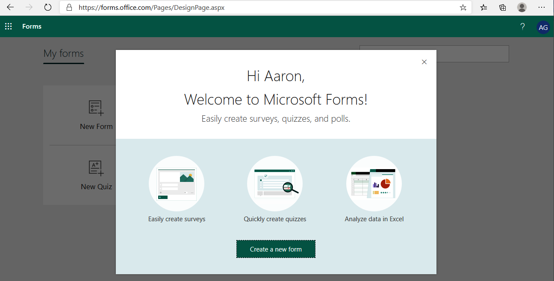Screen dimensions: 554x281
Task: Click the New Quiz label
Action: [x=96, y=187]
